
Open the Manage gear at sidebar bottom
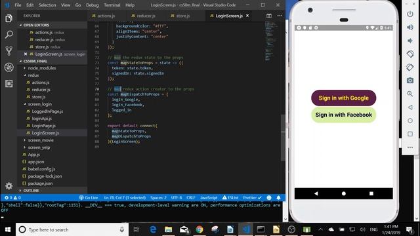pyautogui.click(x=9, y=186)
